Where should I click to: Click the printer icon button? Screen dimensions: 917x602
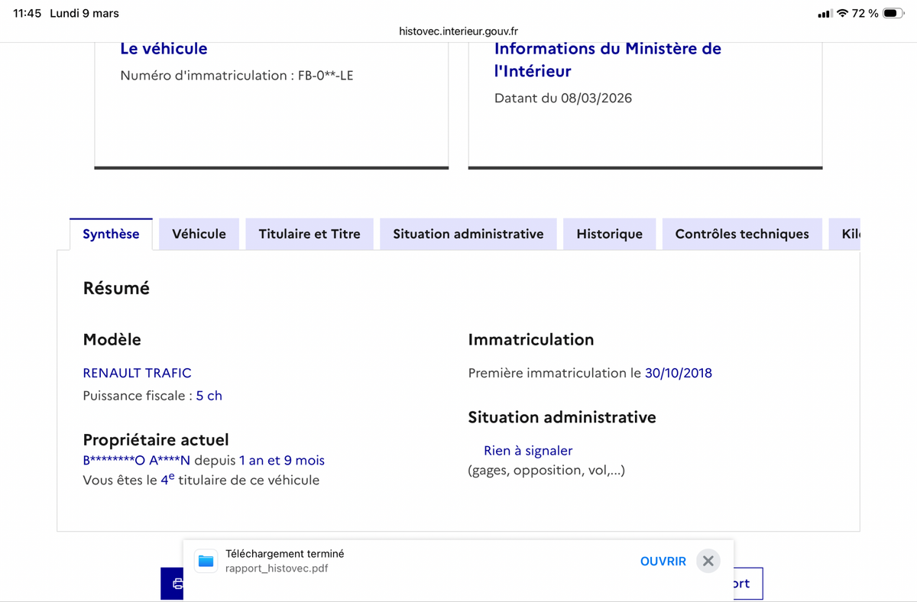pyautogui.click(x=173, y=584)
